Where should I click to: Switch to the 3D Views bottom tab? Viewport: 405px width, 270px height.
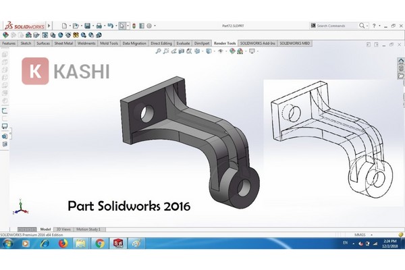[x=63, y=230]
